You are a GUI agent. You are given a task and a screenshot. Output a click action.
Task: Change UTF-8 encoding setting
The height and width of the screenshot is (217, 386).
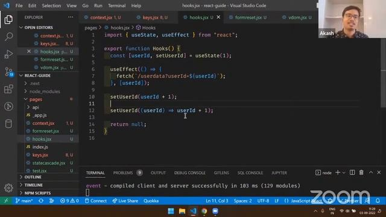(263, 201)
